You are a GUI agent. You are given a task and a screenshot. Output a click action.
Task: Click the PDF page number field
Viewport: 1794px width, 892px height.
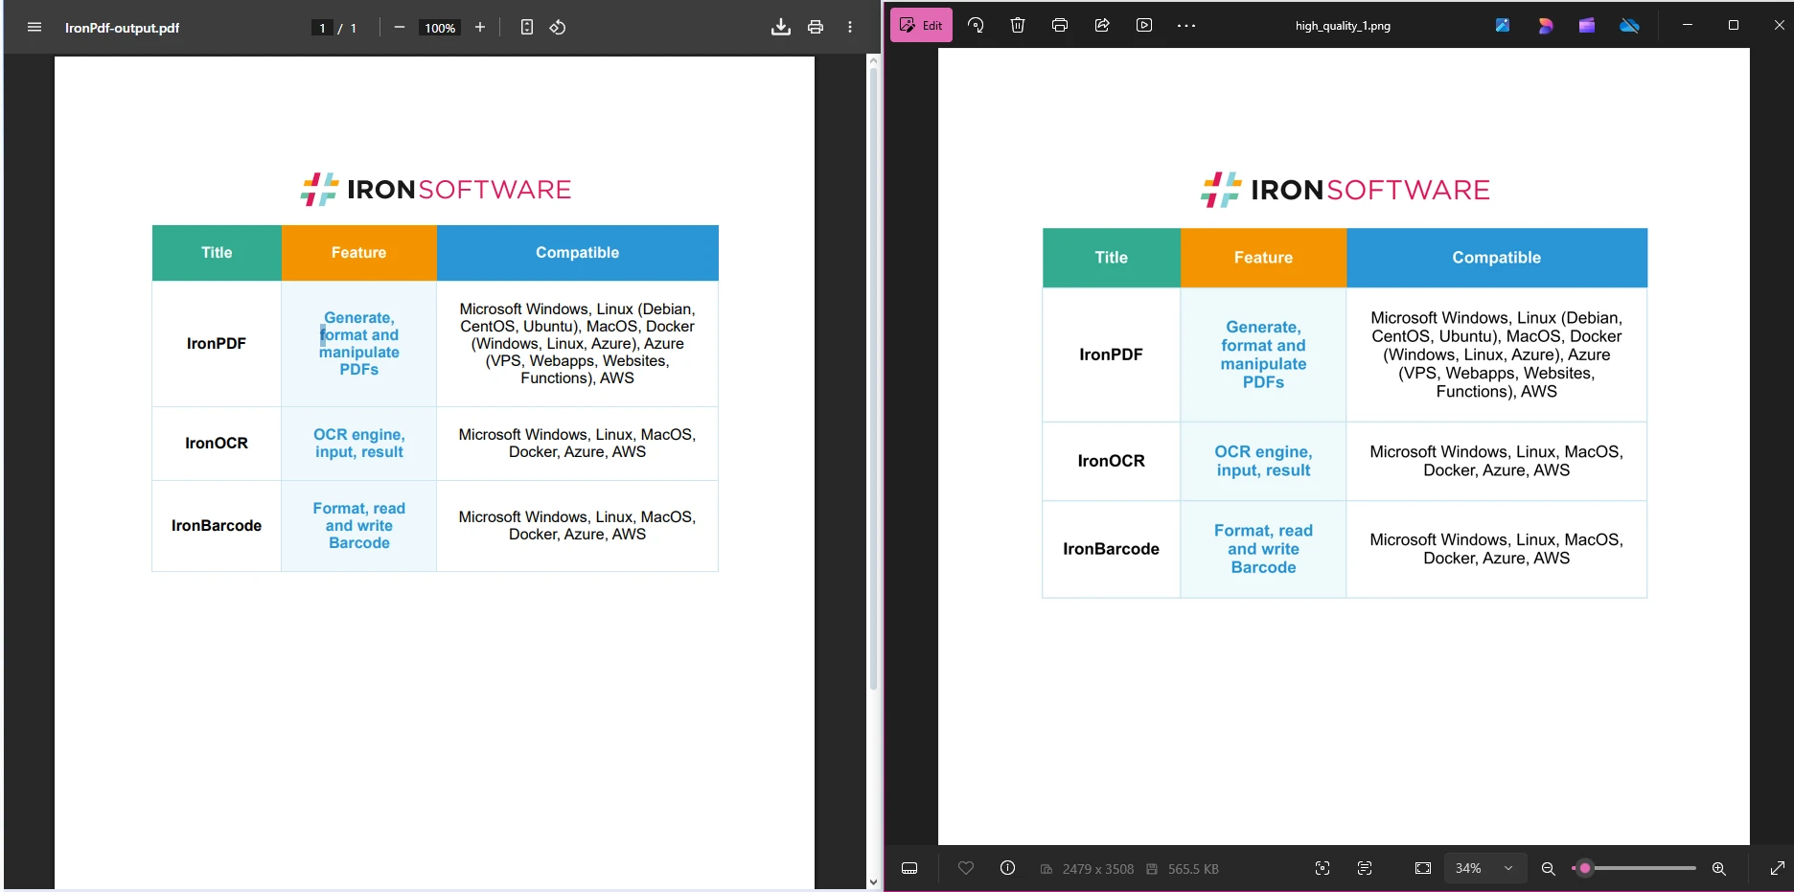(323, 28)
